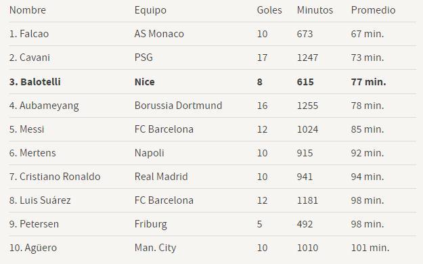Click the Minutos column header

click(315, 10)
